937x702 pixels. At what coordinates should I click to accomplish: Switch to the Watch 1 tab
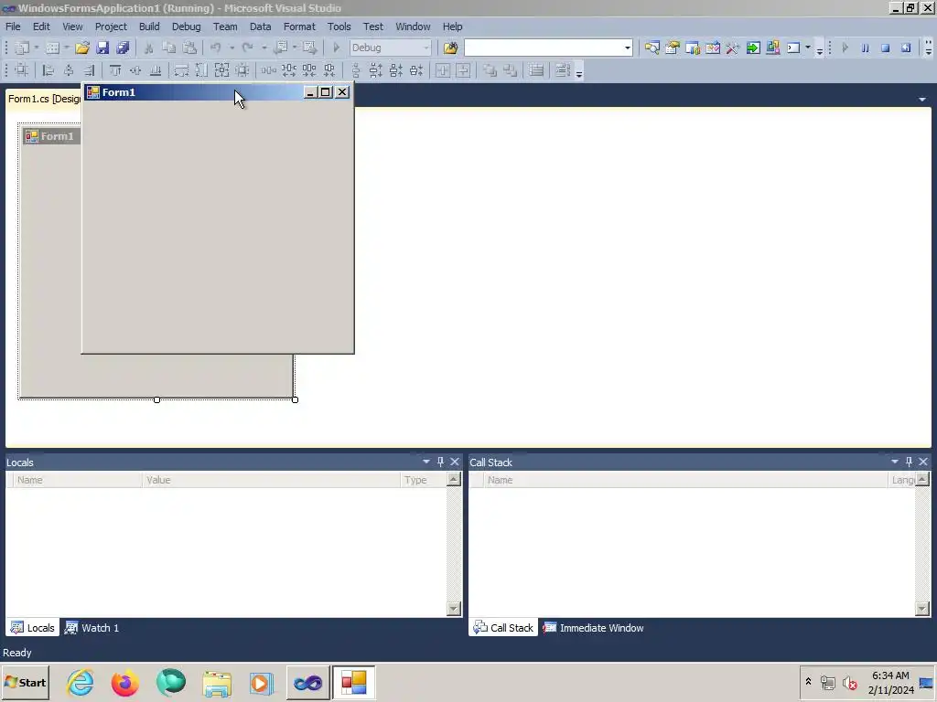tap(92, 628)
